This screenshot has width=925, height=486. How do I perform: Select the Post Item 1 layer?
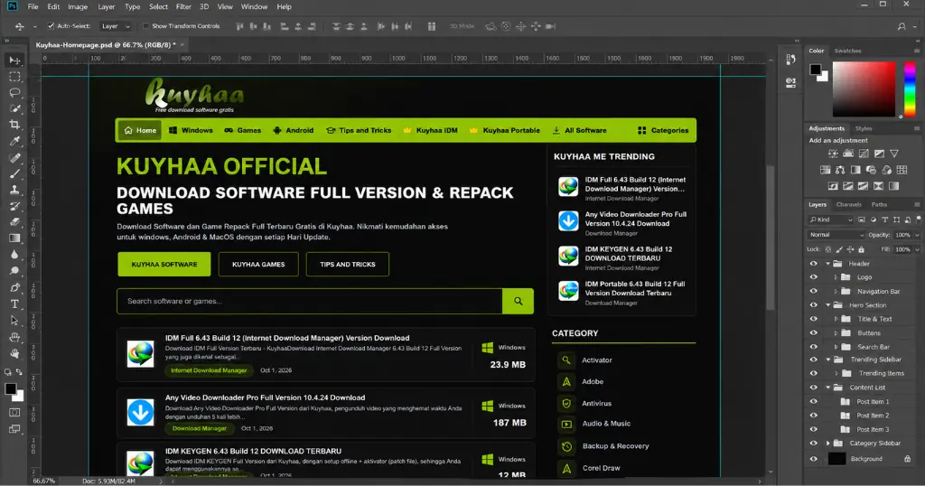[872, 401]
